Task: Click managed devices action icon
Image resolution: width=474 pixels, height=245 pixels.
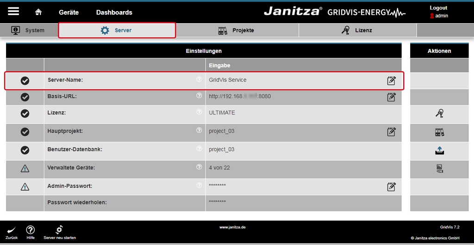Action: click(x=439, y=169)
